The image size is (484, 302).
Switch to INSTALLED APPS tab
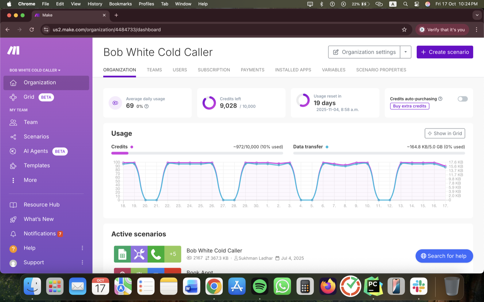(x=293, y=70)
